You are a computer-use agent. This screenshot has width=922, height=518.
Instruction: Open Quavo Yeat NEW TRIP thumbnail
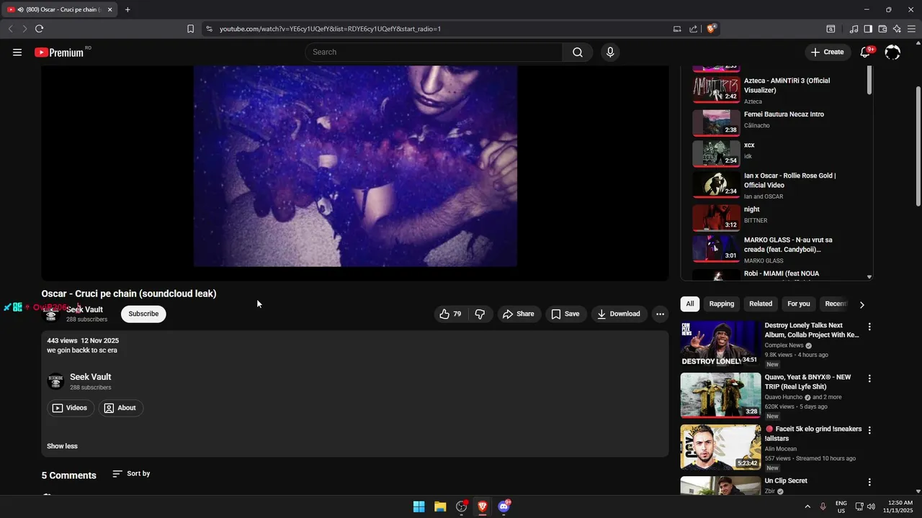[720, 395]
